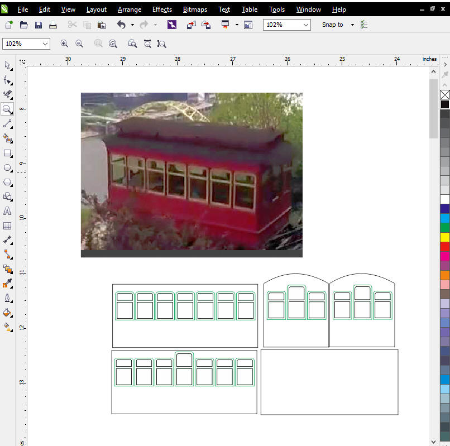Image resolution: width=450 pixels, height=446 pixels.
Task: Open the standard toolbar zoom level dropdown
Action: tap(305, 25)
